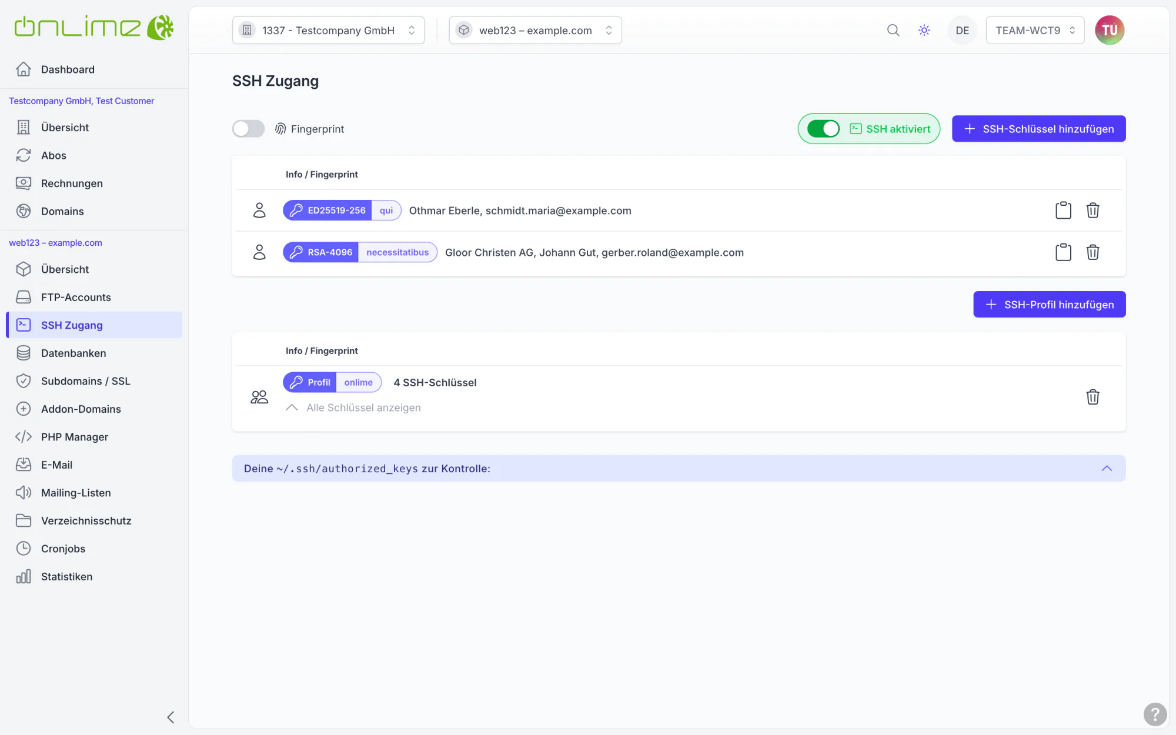Click the RSA-4096 key badge
The height and width of the screenshot is (735, 1176).
pos(321,252)
